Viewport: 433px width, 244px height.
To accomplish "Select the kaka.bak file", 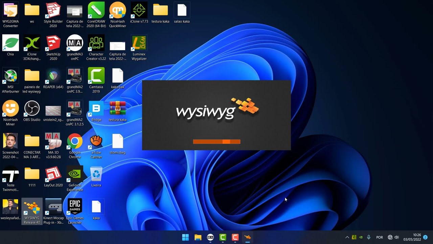I will tap(117, 79).
